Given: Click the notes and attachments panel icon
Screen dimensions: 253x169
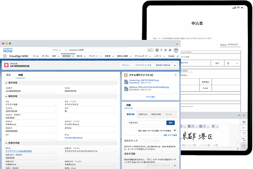Looking at the screenshot, I should coord(126,75).
